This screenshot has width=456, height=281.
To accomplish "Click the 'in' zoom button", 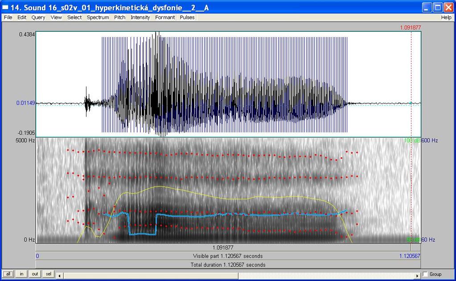I will (21, 274).
